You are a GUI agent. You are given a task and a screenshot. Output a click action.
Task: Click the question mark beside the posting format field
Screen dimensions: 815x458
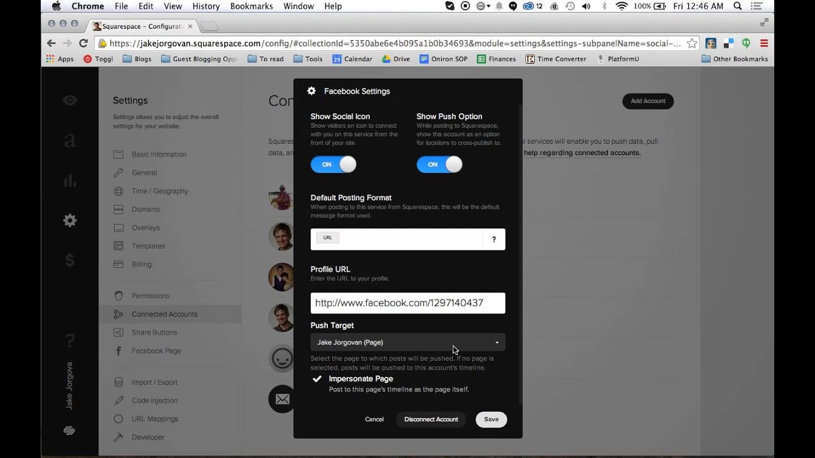pos(493,240)
